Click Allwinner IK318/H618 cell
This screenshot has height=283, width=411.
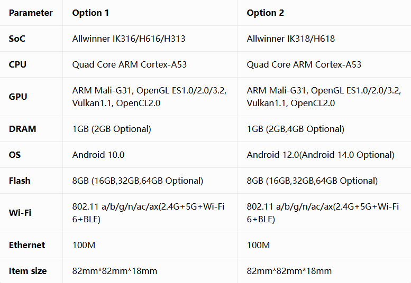(x=291, y=39)
